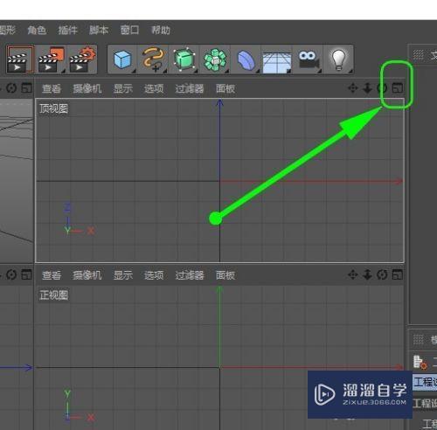Open 查看 menu in top view panel
Image resolution: width=437 pixels, height=430 pixels.
point(52,88)
